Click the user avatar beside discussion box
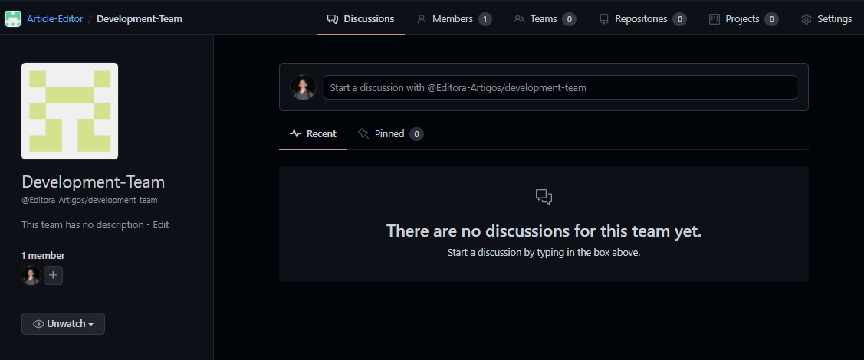 tap(303, 87)
